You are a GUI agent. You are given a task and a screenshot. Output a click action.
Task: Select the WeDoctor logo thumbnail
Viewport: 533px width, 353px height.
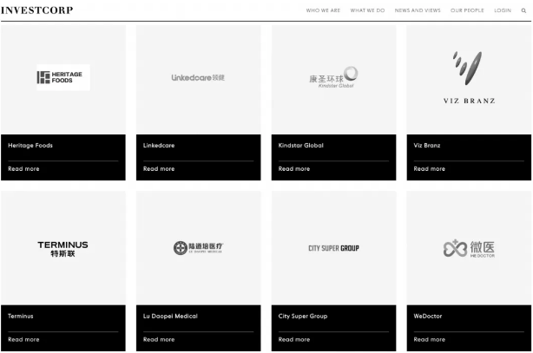[x=469, y=248]
